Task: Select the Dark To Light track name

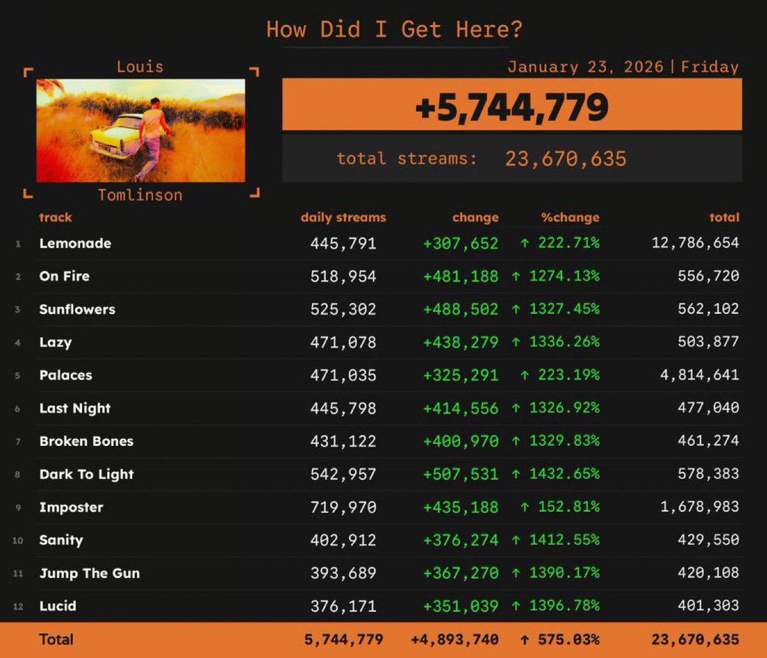Action: (x=86, y=474)
